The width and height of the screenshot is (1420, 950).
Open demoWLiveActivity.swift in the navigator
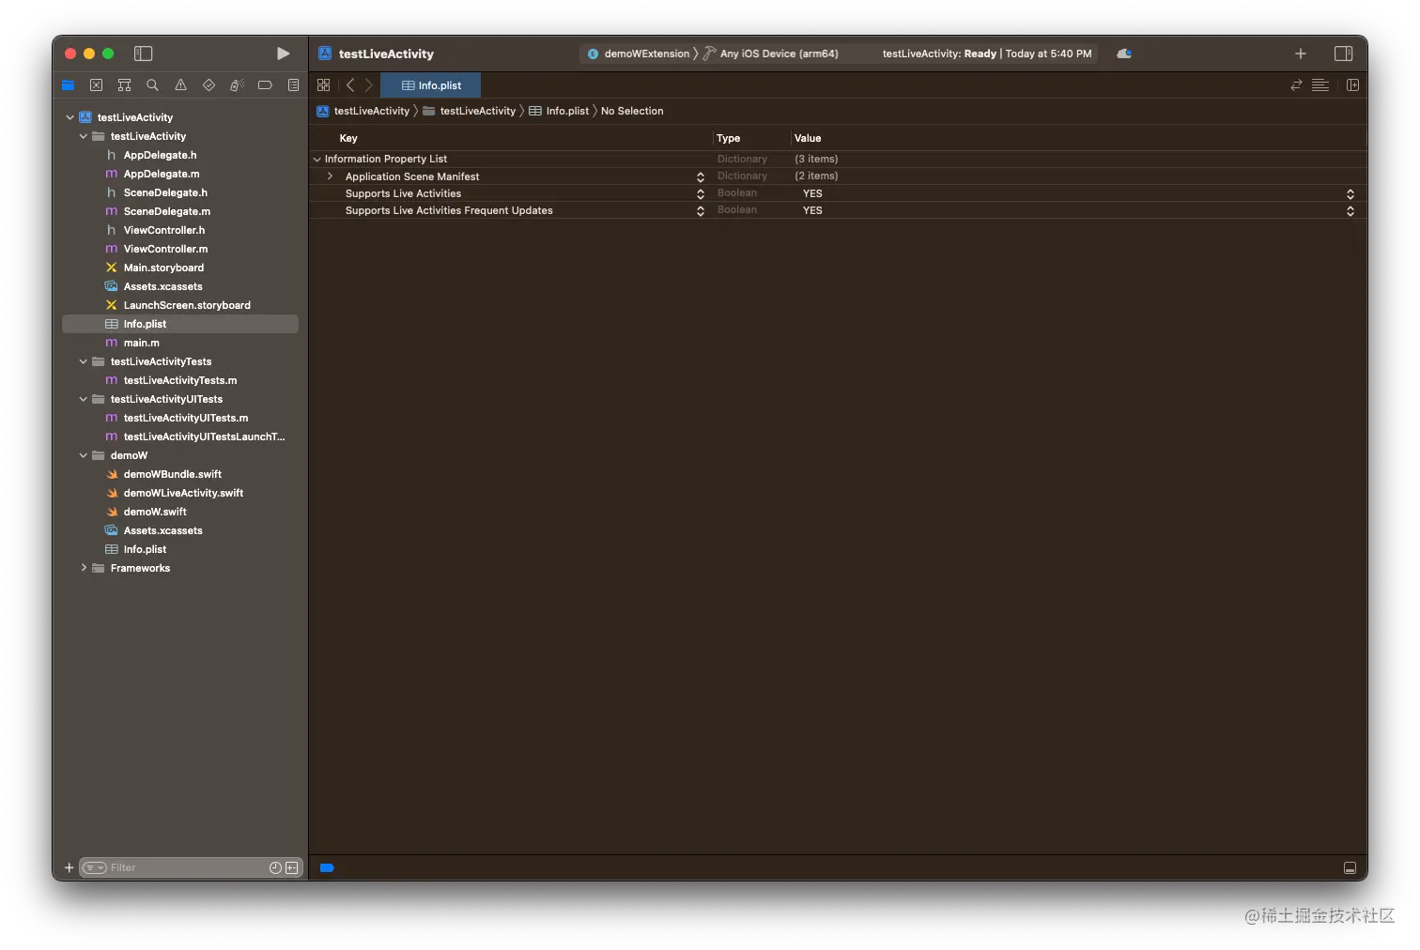[x=183, y=493]
